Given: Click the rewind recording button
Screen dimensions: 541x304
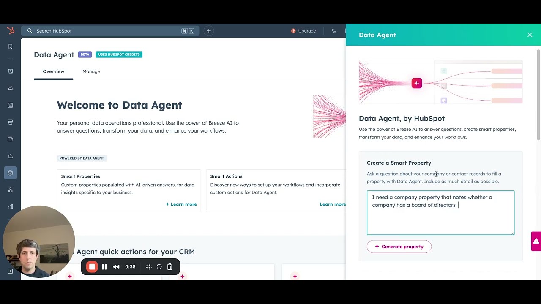Looking at the screenshot, I should (116, 267).
